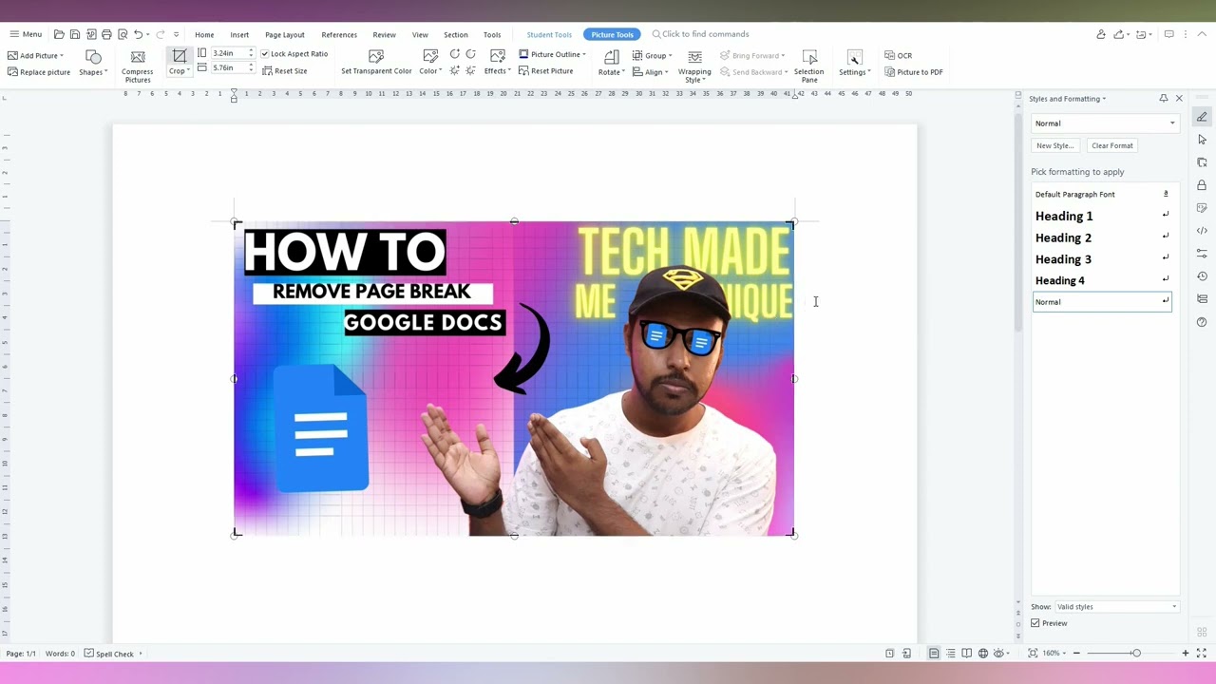Expand the Picture Outline dropdown

[x=553, y=54]
